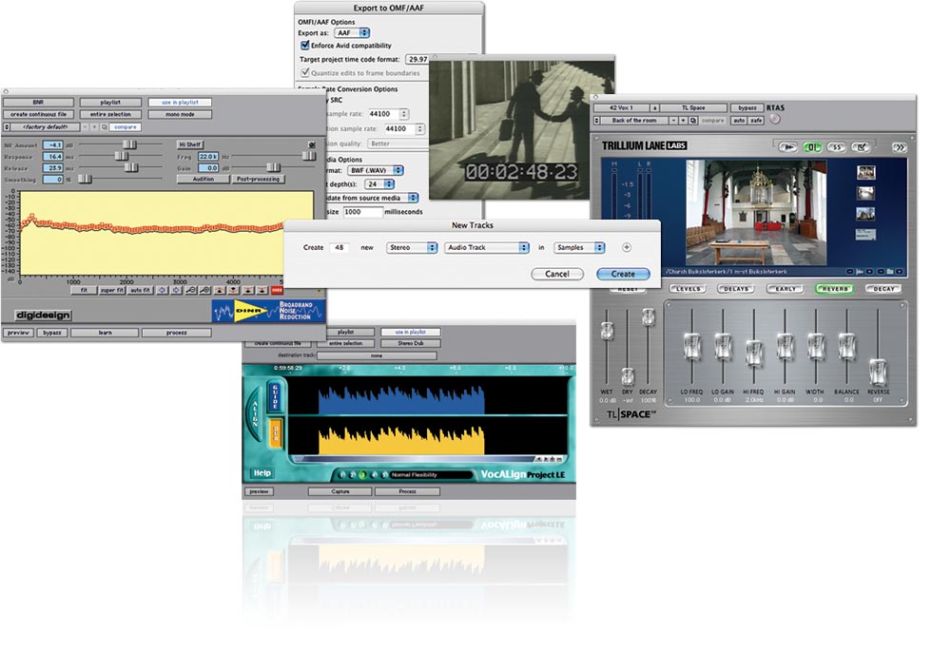The width and height of the screenshot is (951, 652).
Task: Open the BWF (.WAV) format dropdown
Action: (376, 170)
